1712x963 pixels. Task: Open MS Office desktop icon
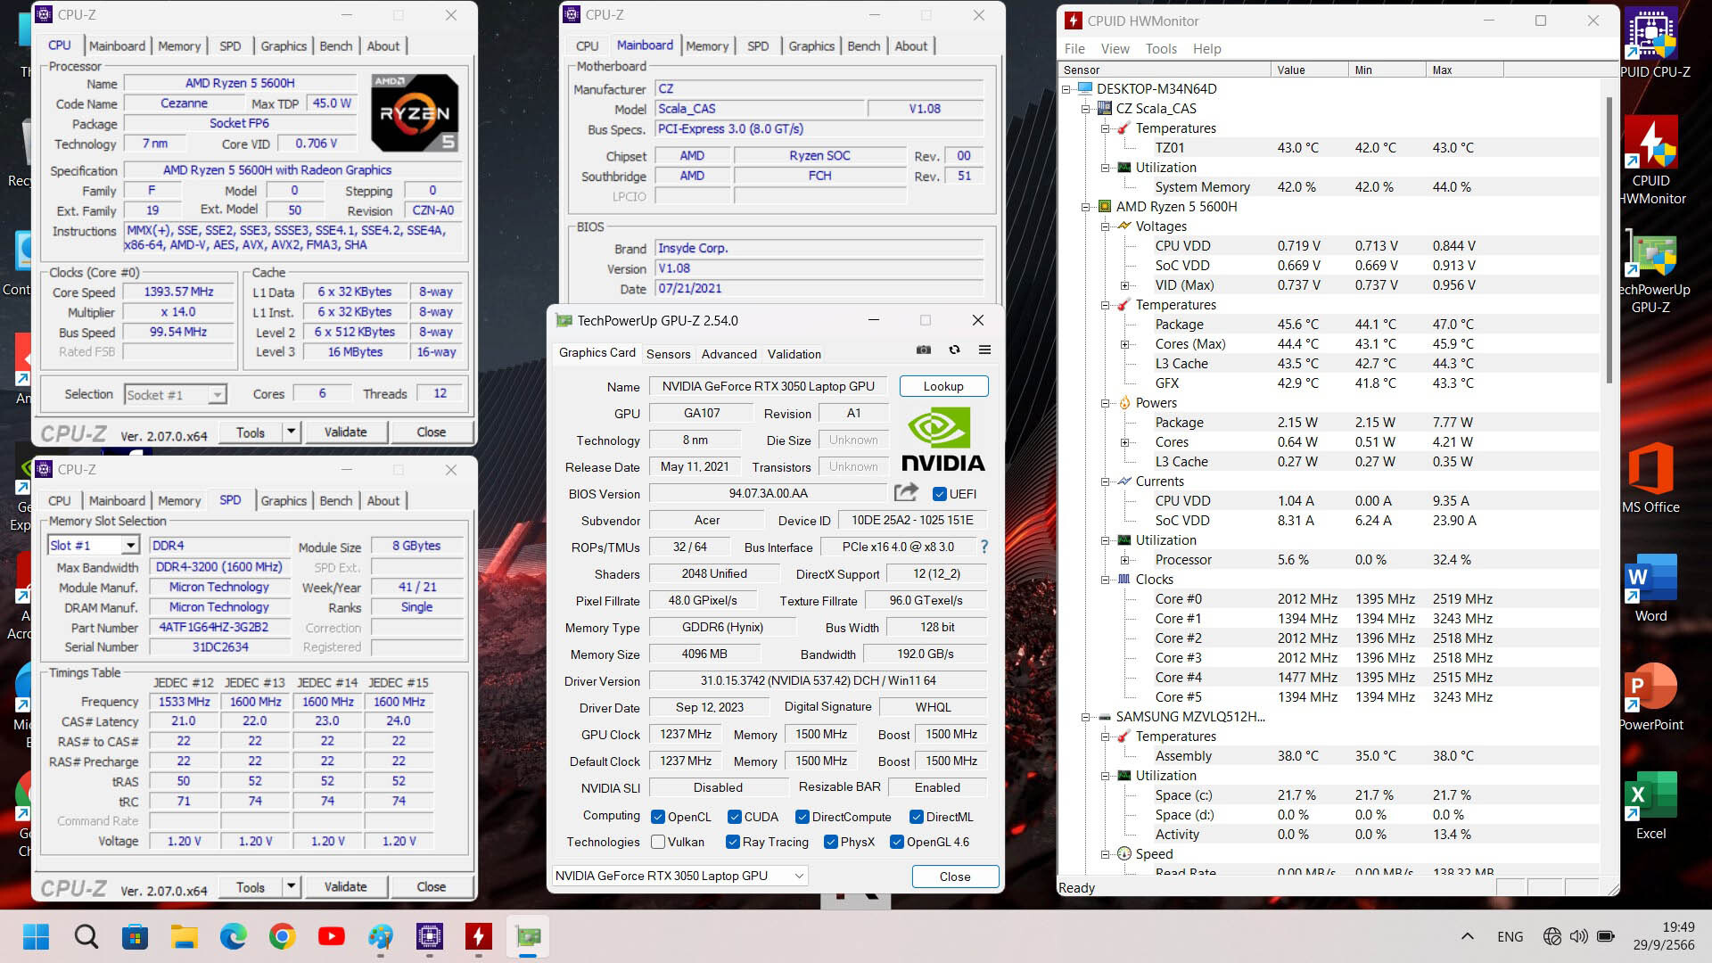tap(1651, 478)
